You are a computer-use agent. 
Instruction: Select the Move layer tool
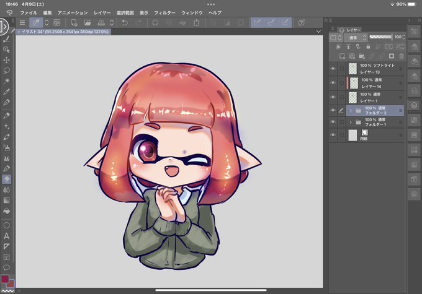tap(6, 60)
